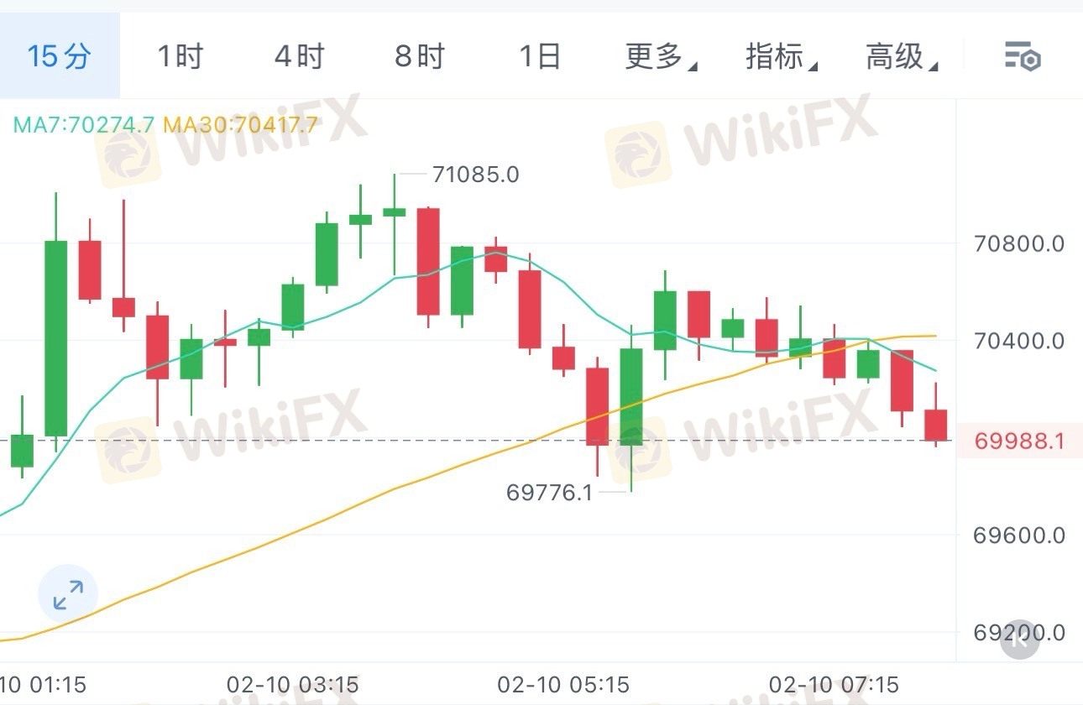Open the chart settings icon
Viewport: 1083px width, 705px height.
[x=1023, y=57]
